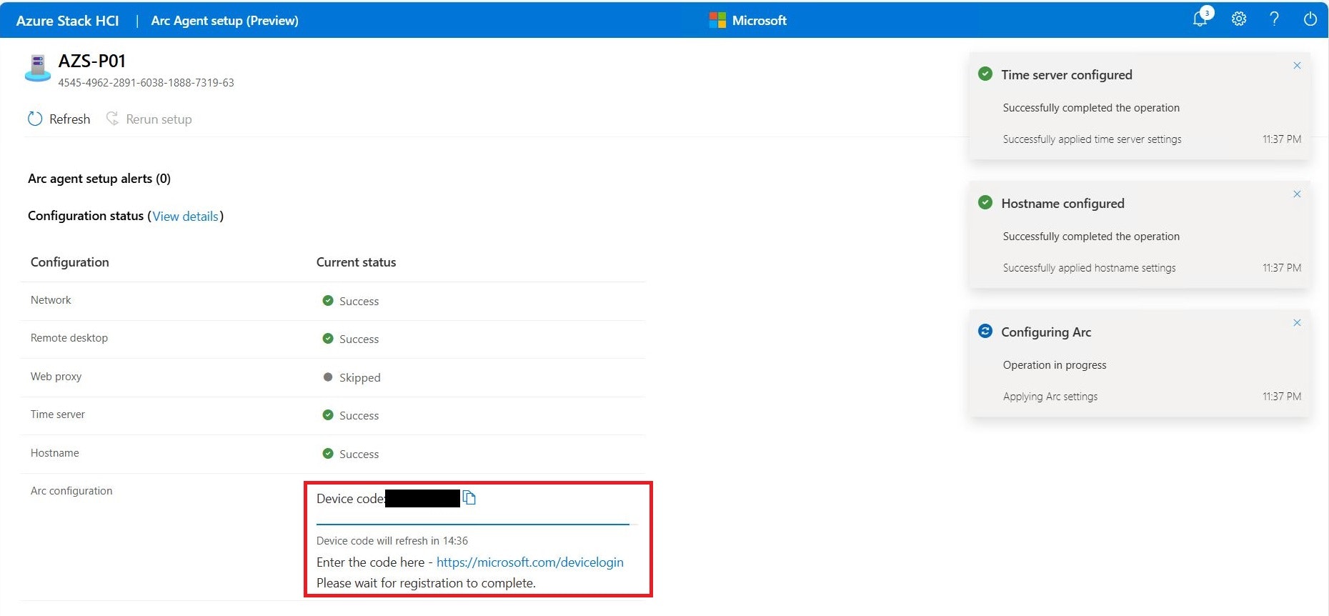Click the Time server configured notification title
This screenshot has width=1329, height=616.
pos(1066,75)
